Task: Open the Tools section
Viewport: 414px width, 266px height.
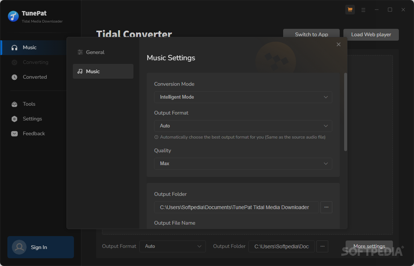Action: pyautogui.click(x=34, y=104)
